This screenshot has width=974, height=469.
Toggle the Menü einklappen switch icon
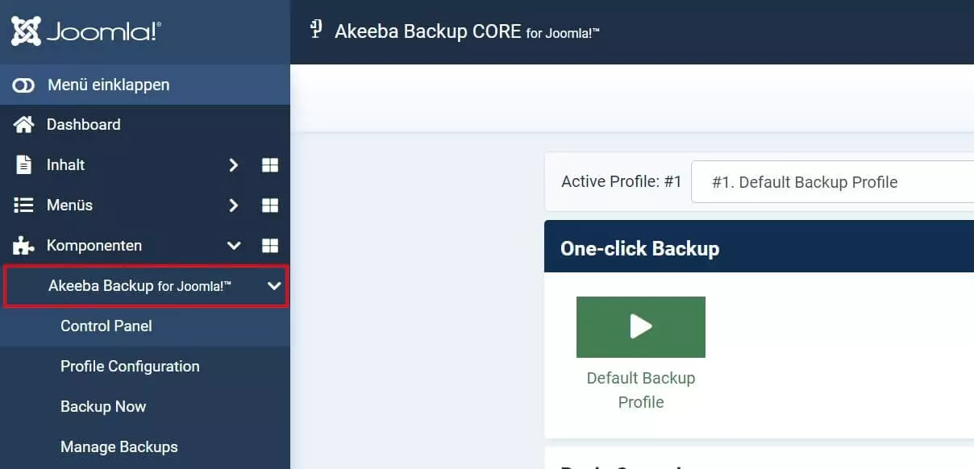pyautogui.click(x=23, y=85)
